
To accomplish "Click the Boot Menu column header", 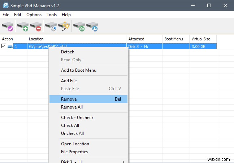I will [176, 39].
